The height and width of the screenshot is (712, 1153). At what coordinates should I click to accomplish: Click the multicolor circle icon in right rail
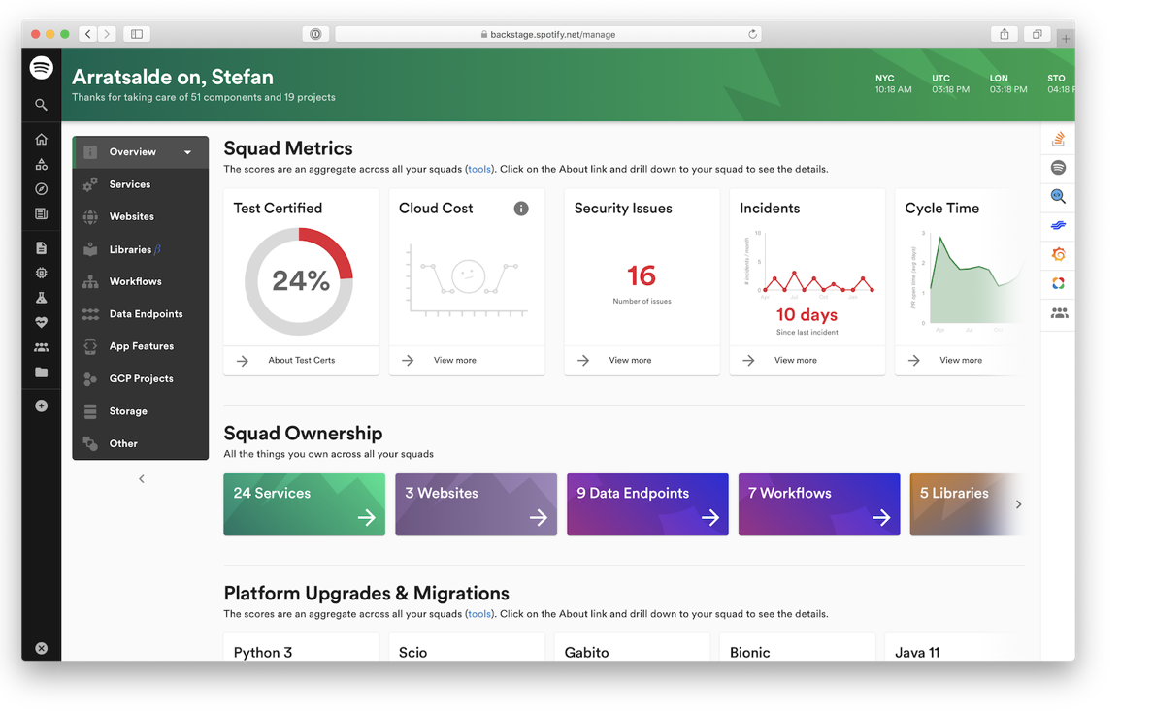1058,283
